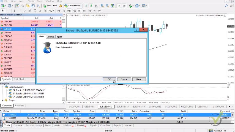Tile chart windows icon

(113, 6)
